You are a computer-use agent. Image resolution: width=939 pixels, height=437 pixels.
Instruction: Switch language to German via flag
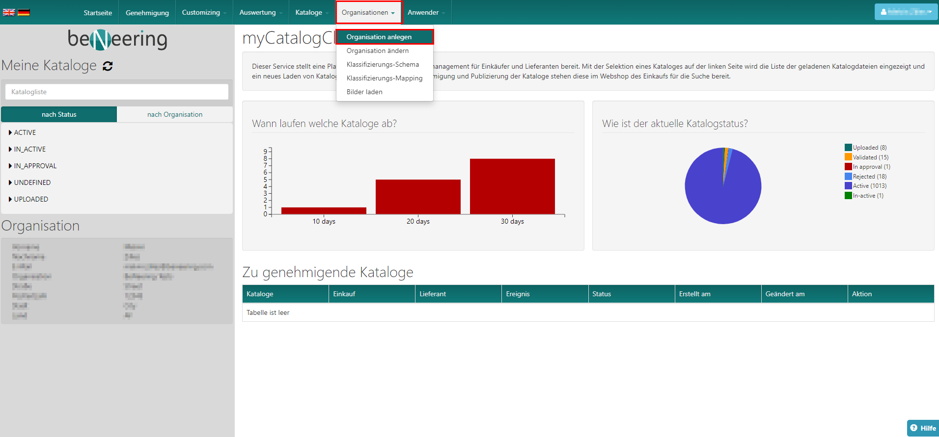24,12
